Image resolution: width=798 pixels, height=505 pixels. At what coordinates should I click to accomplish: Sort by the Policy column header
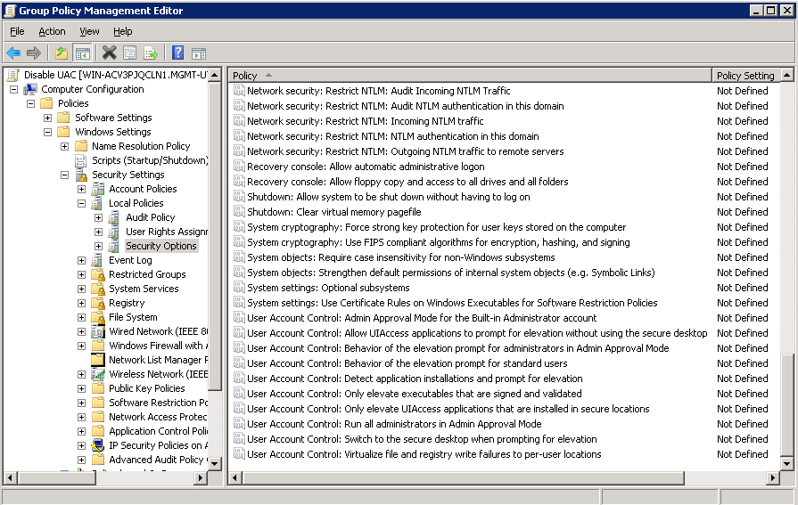468,76
